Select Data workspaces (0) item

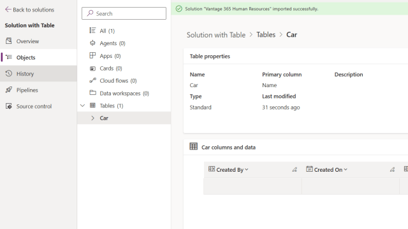(x=124, y=94)
